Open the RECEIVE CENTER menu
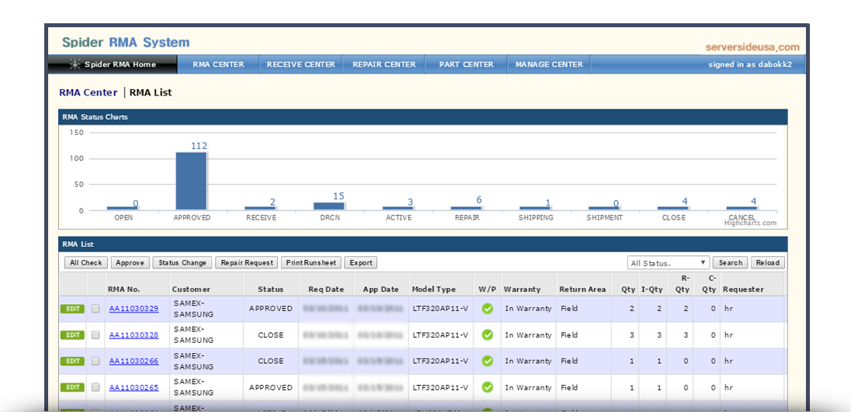The height and width of the screenshot is (412, 851). (x=300, y=64)
